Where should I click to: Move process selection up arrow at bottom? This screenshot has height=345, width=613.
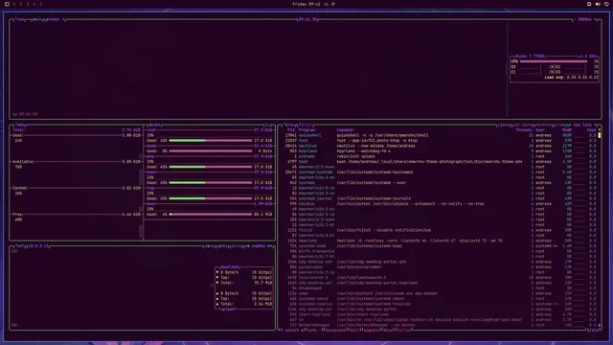(x=283, y=331)
